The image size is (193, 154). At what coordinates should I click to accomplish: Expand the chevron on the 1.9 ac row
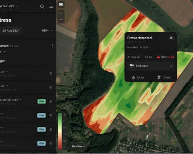click(x=6, y=71)
